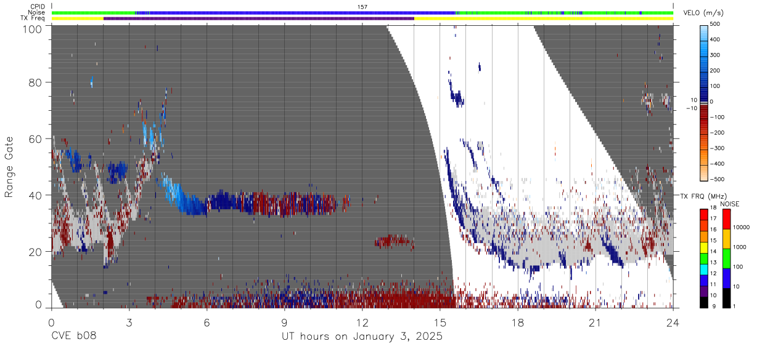Click the 'CVE b08' radar beam label
This screenshot has width=757, height=349.
click(x=74, y=337)
